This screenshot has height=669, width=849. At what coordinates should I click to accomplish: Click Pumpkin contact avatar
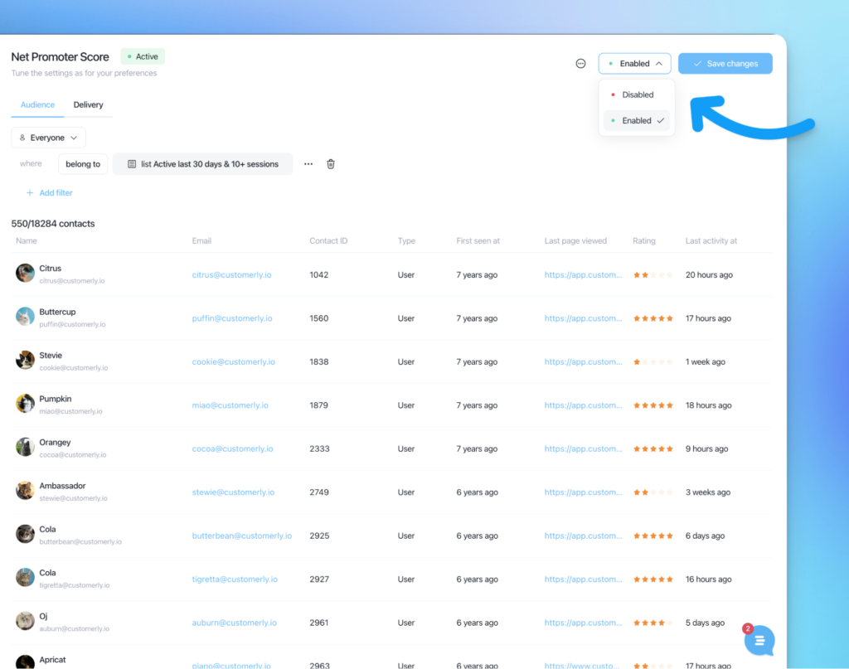coord(25,404)
